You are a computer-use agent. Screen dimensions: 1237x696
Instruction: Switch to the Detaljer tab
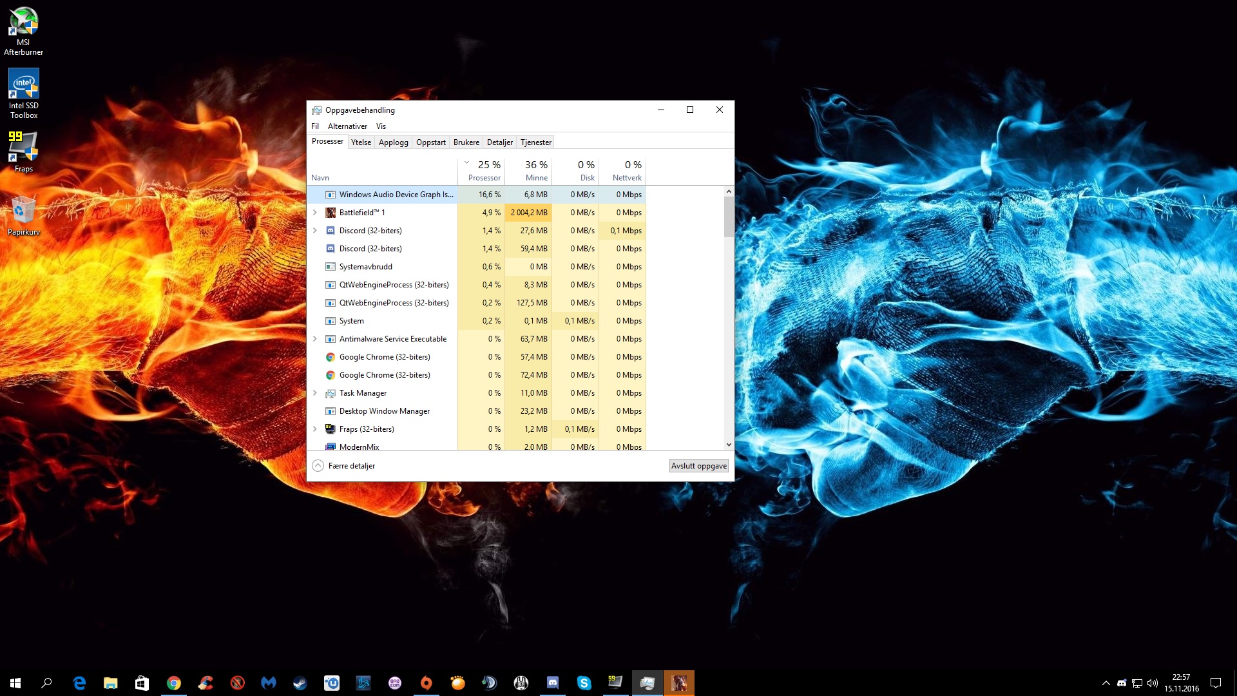(x=499, y=142)
